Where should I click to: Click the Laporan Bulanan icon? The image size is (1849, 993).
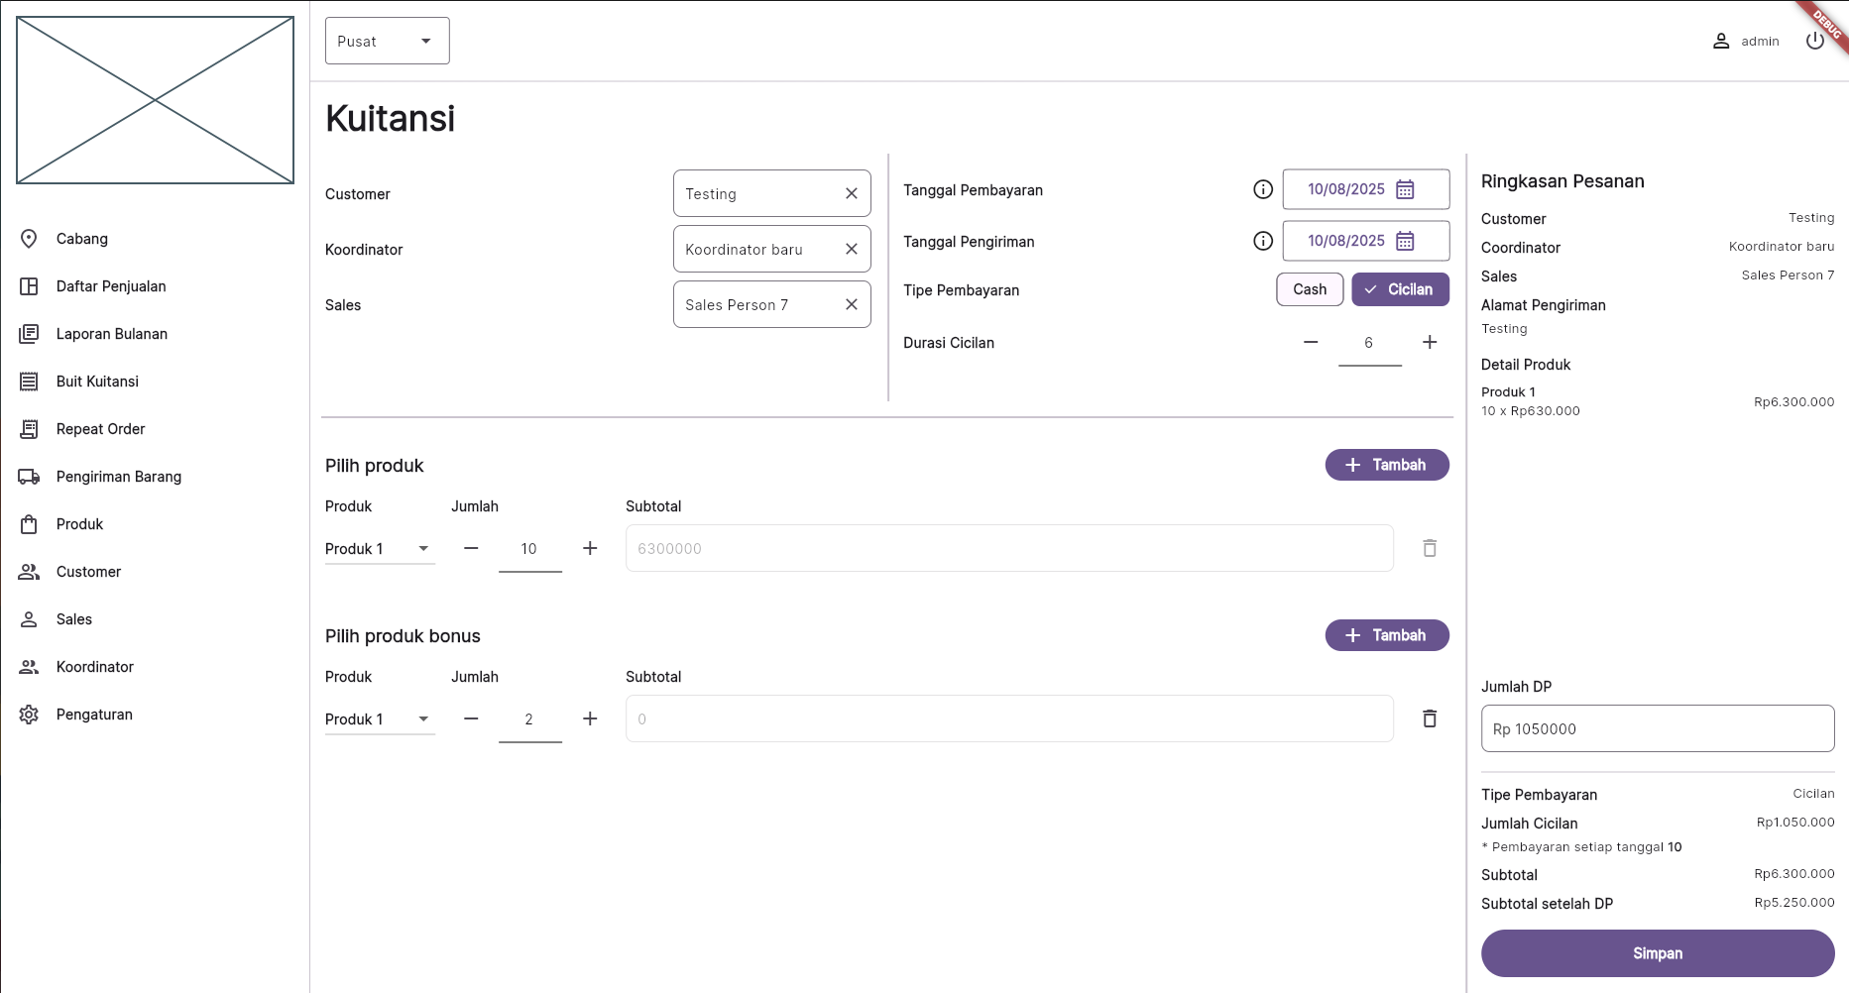[x=30, y=333]
